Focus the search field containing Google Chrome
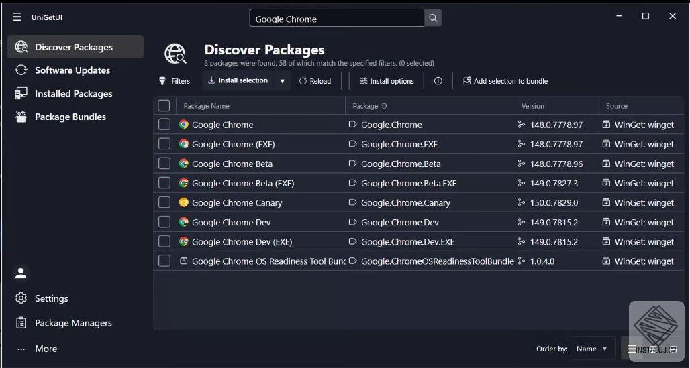This screenshot has width=690, height=368. (337, 19)
